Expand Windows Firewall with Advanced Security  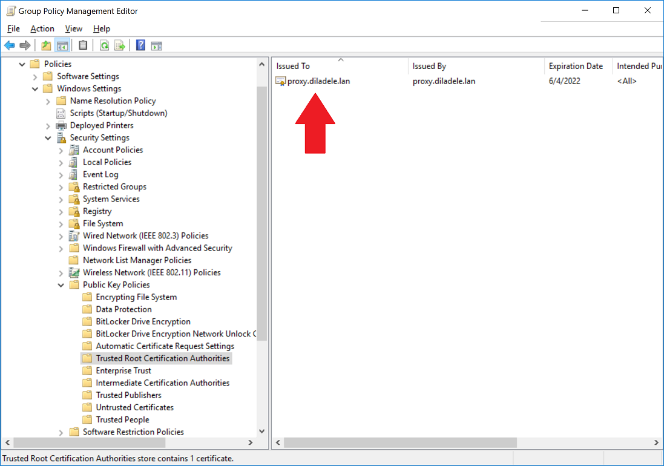click(61, 249)
